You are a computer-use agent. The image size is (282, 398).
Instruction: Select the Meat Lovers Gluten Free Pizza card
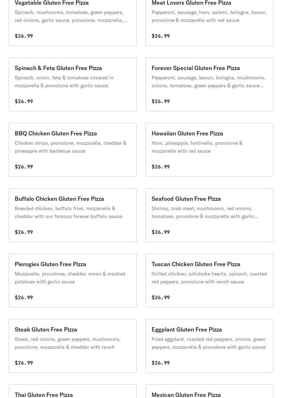point(191,3)
